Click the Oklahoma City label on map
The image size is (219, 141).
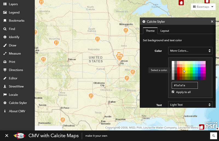(99, 84)
